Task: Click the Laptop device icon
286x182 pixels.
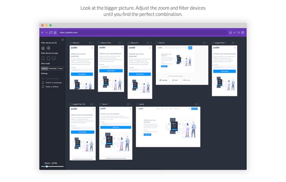Action: (137, 104)
